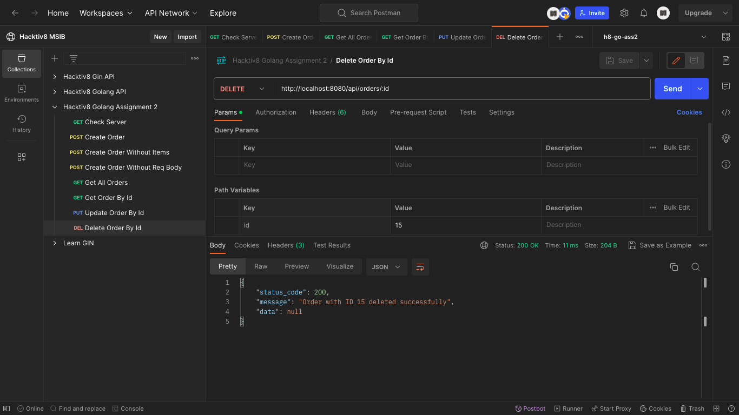Switch to edit mode pencil icon

click(x=676, y=61)
